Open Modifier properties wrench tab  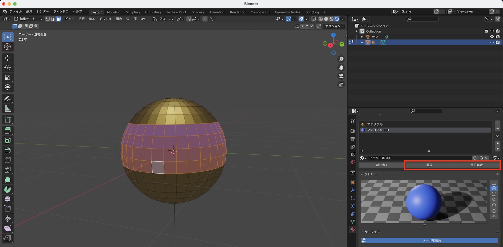click(353, 190)
